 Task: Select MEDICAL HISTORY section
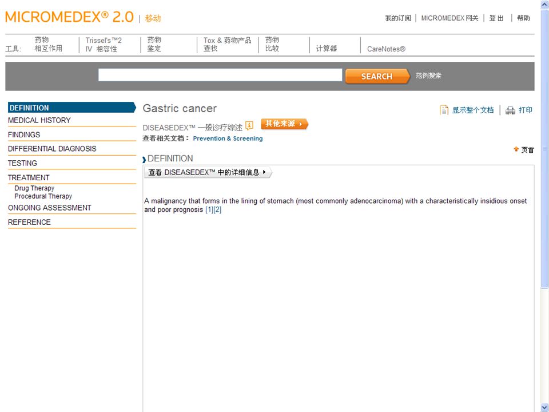pos(39,120)
